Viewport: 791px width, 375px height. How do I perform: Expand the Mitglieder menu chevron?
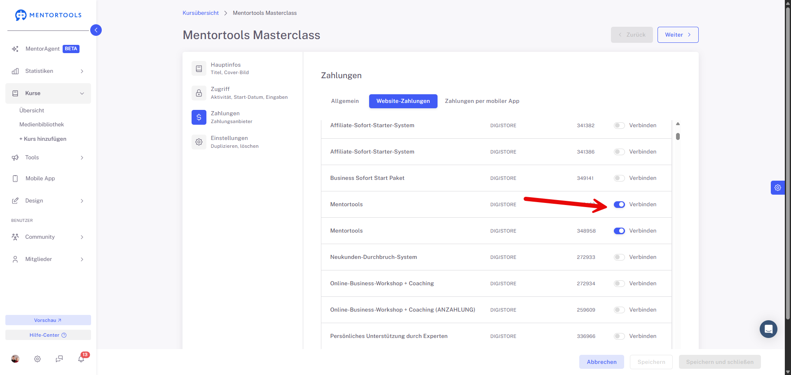tap(82, 259)
